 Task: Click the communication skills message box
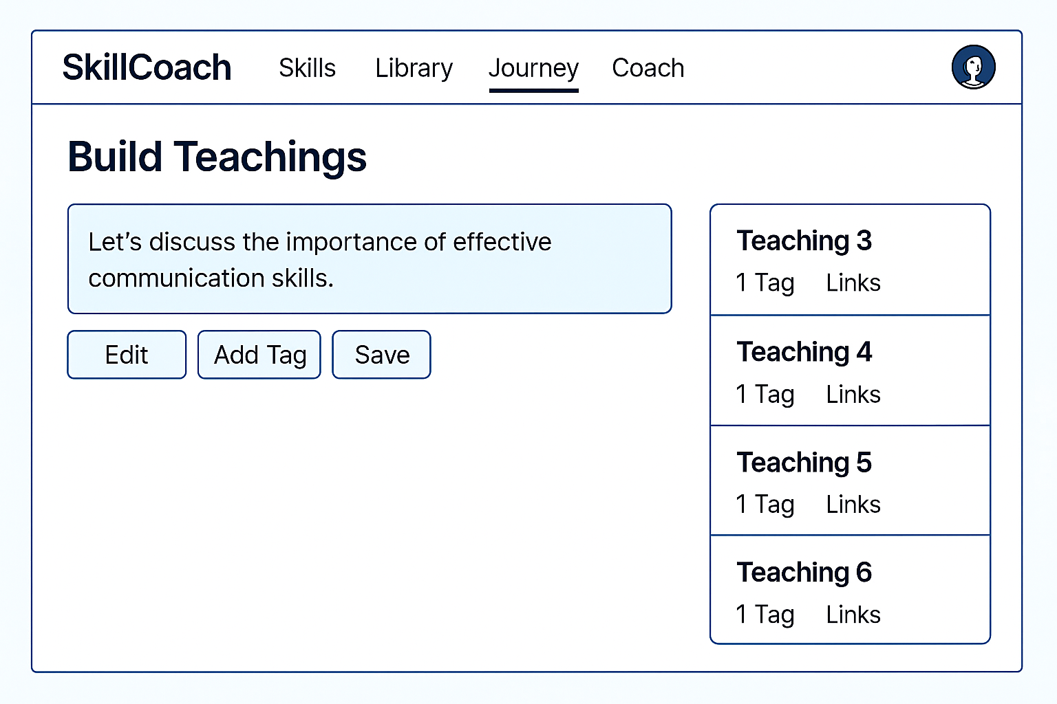click(369, 259)
